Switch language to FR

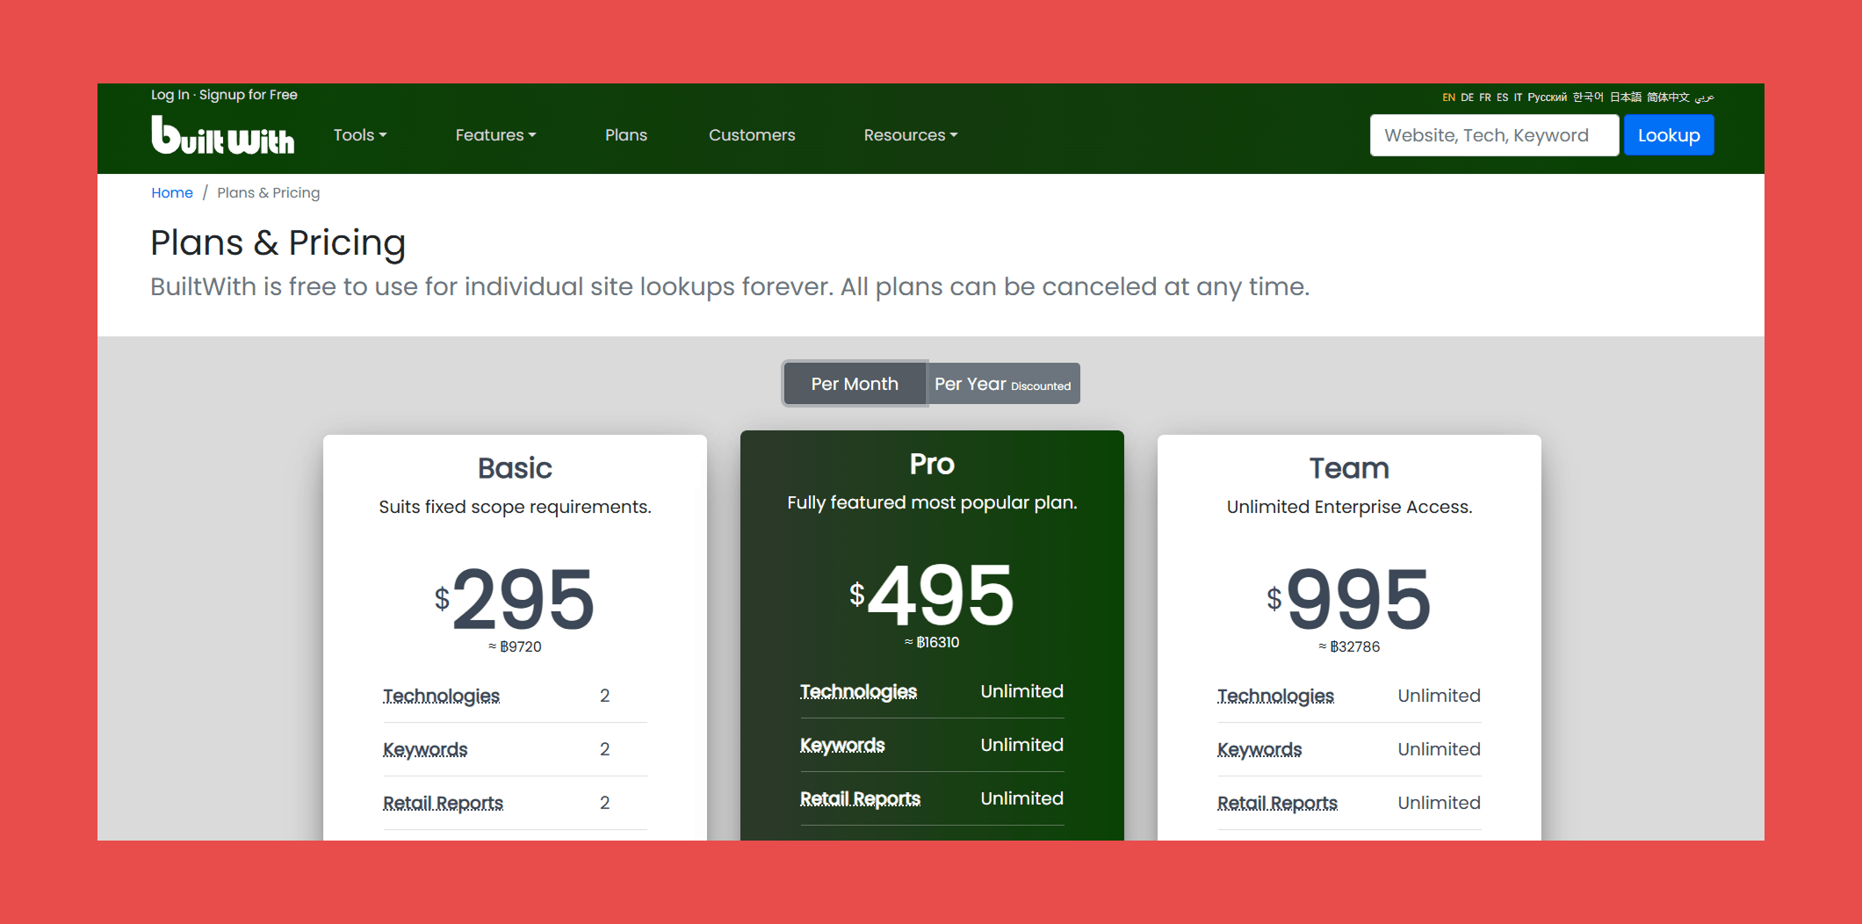1484,97
